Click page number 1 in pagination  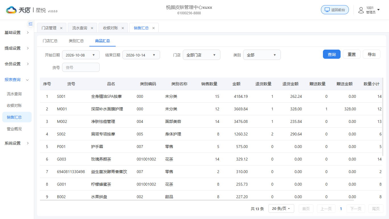(x=341, y=209)
